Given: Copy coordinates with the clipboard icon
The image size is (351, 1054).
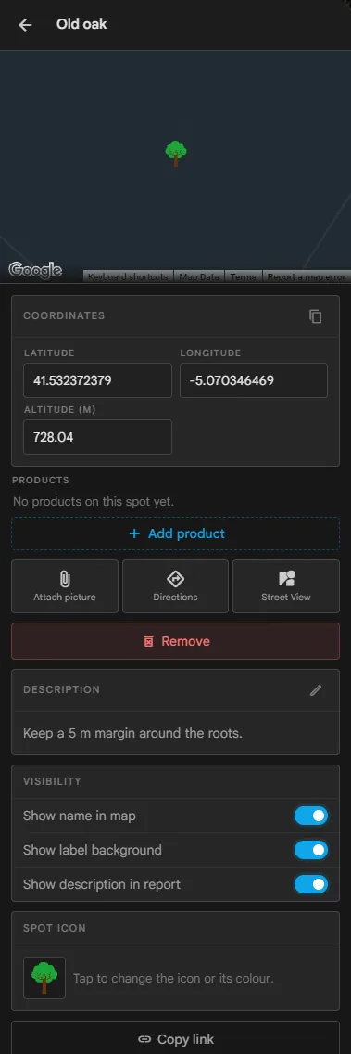Looking at the screenshot, I should click(316, 316).
